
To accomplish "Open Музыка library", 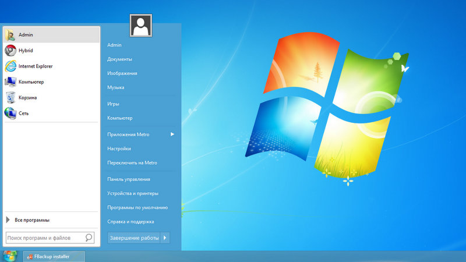I will point(115,87).
